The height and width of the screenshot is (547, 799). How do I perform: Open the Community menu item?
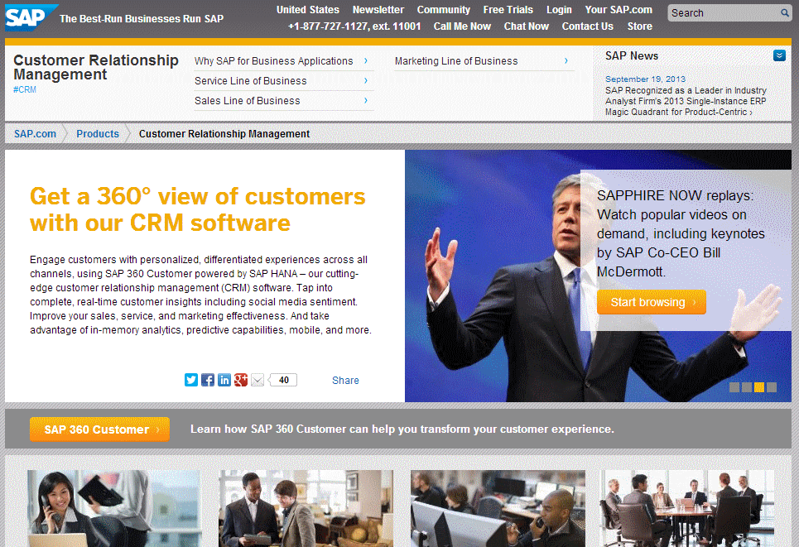[x=444, y=10]
